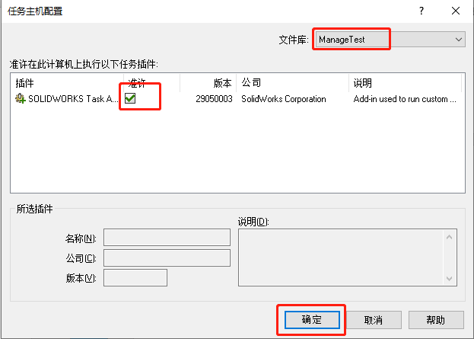Click the question mark help icon in title bar

point(422,11)
